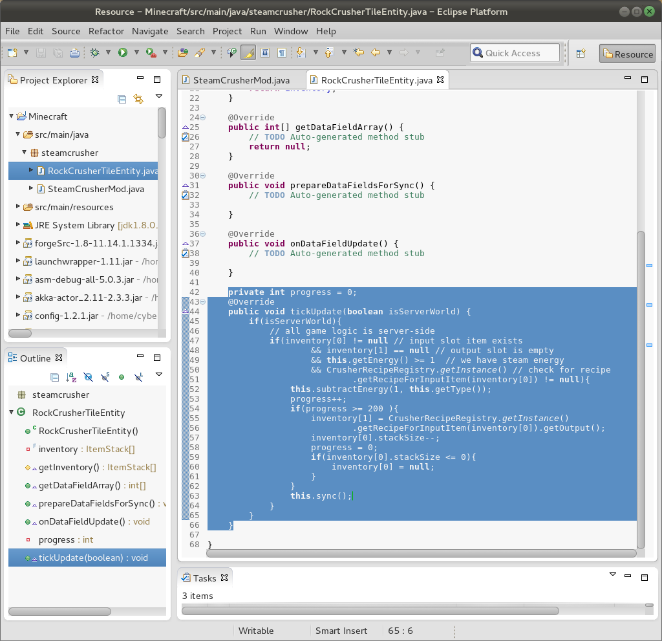The width and height of the screenshot is (662, 641).
Task: Open the Refactor menu
Action: (x=106, y=31)
